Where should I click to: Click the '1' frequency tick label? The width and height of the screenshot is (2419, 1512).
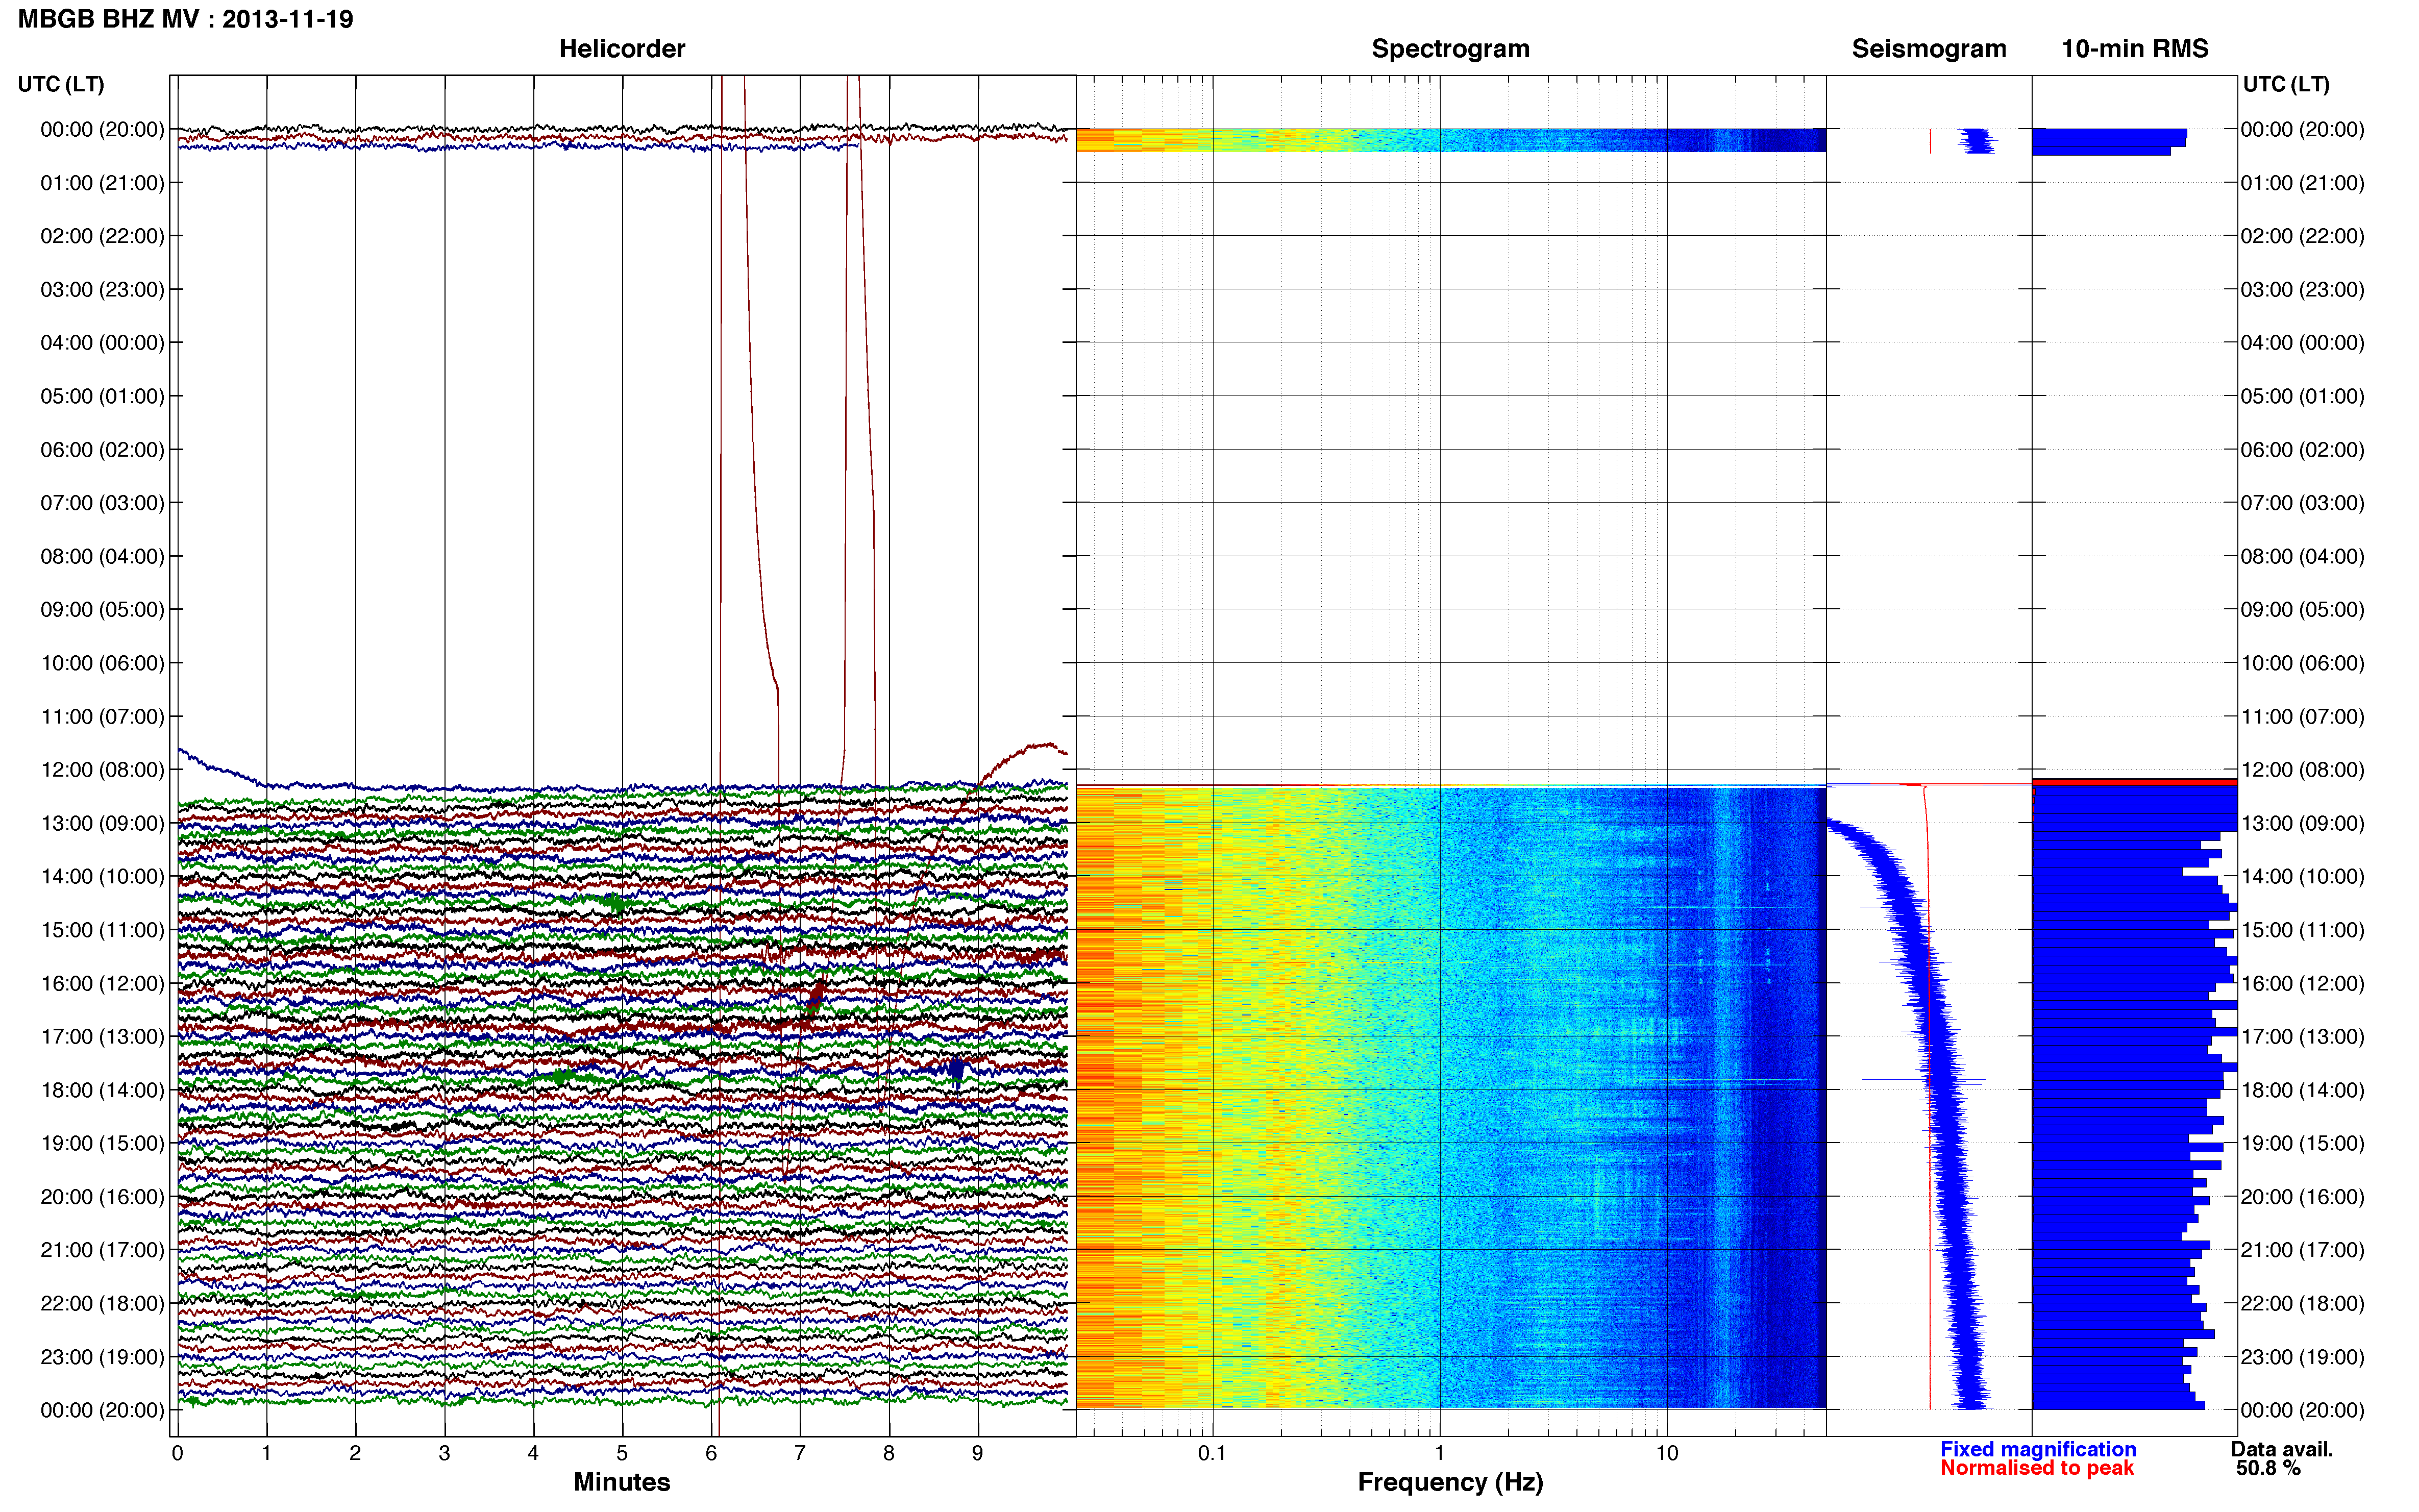(1440, 1453)
